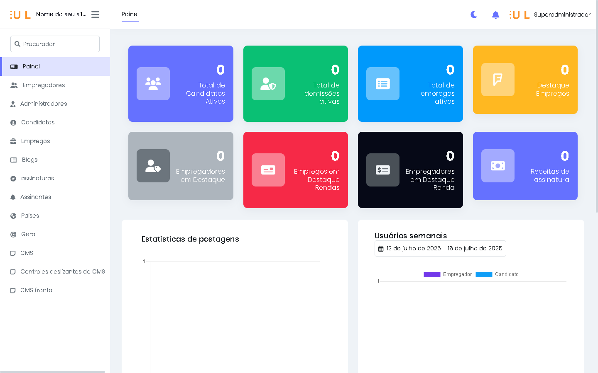Click the Total de demissões ativas shield icon

pyautogui.click(x=268, y=84)
